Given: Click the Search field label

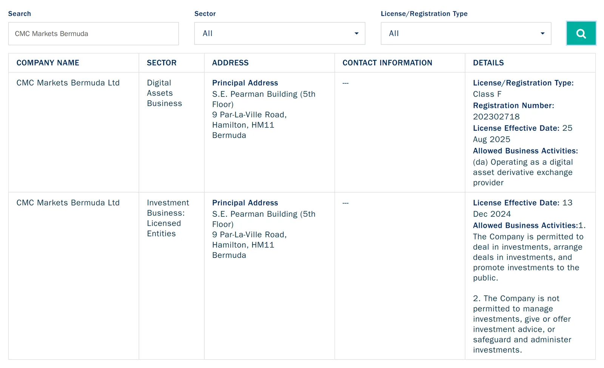Looking at the screenshot, I should coord(20,14).
